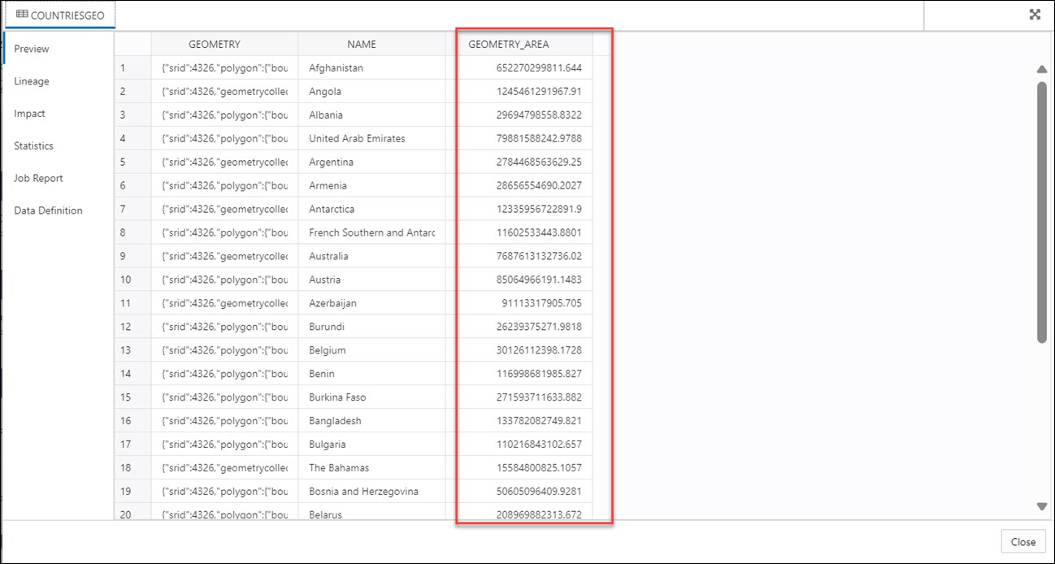Stay on the Preview section
1055x564 pixels.
pos(30,49)
